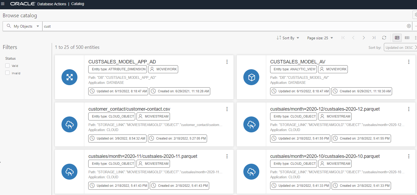Enable the Valid status filter
Image resolution: width=417 pixels, height=195 pixels.
pos(7,66)
